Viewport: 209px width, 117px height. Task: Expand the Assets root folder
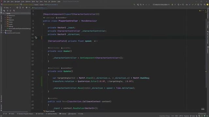point(3,13)
